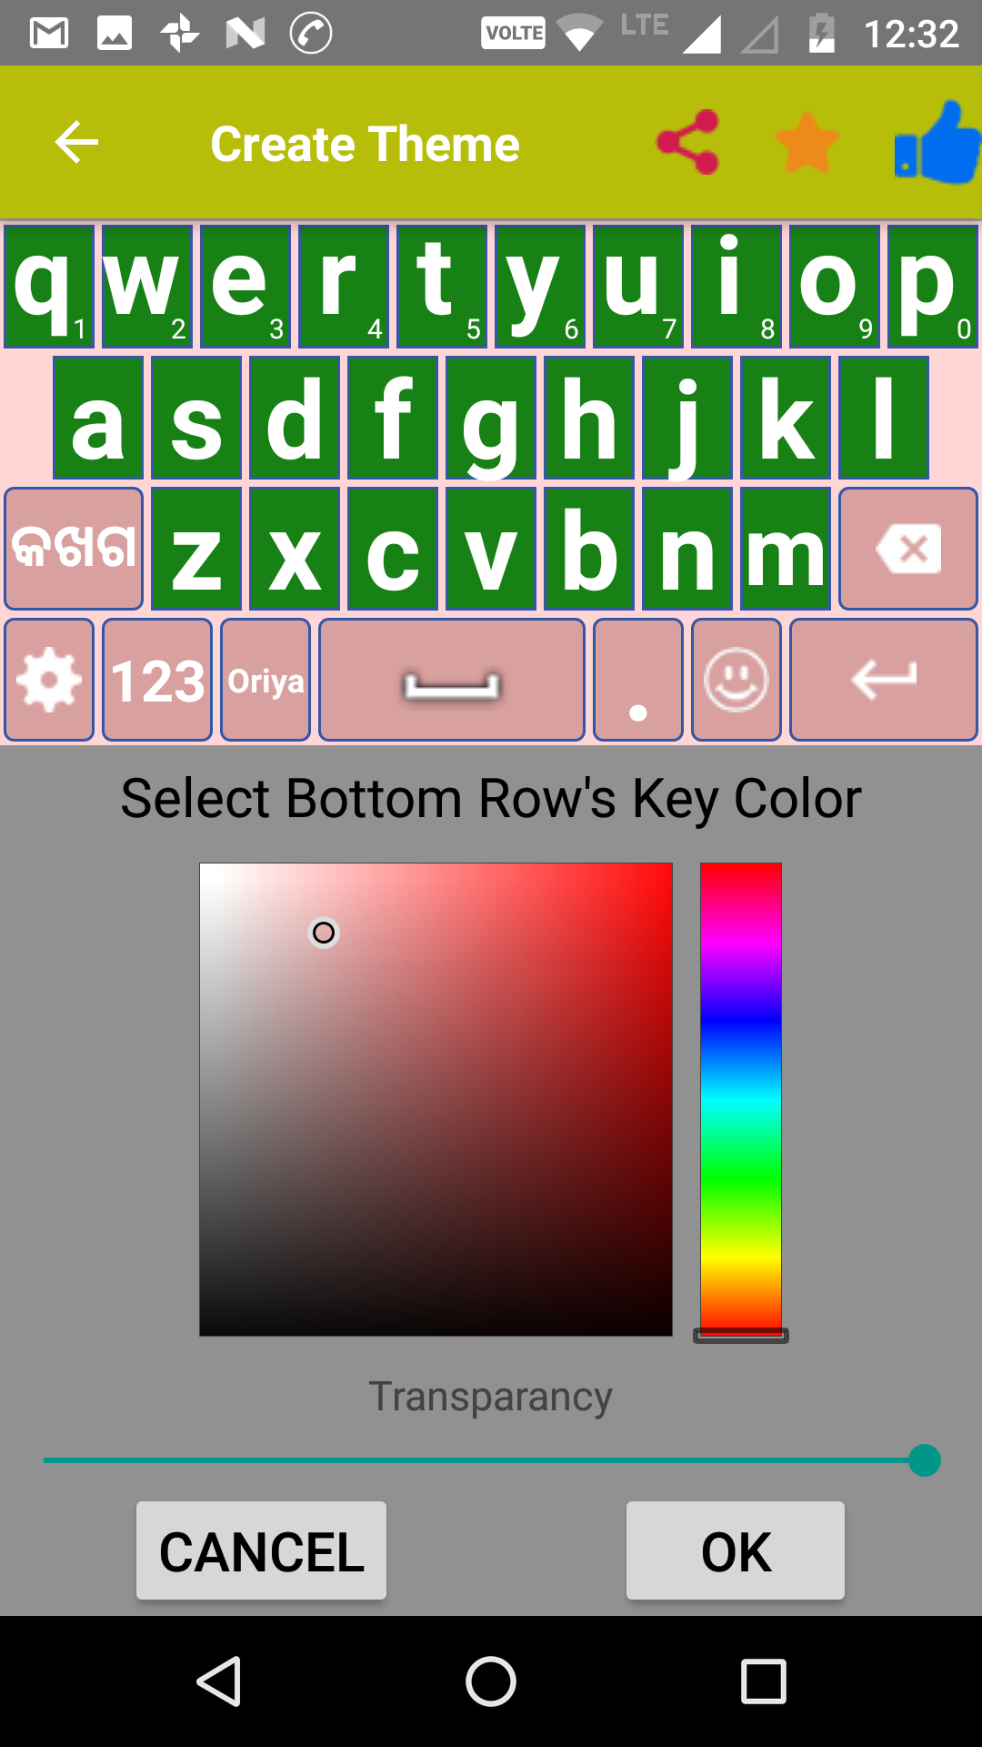Image resolution: width=982 pixels, height=1747 pixels.
Task: Tap the g key
Action: click(491, 418)
